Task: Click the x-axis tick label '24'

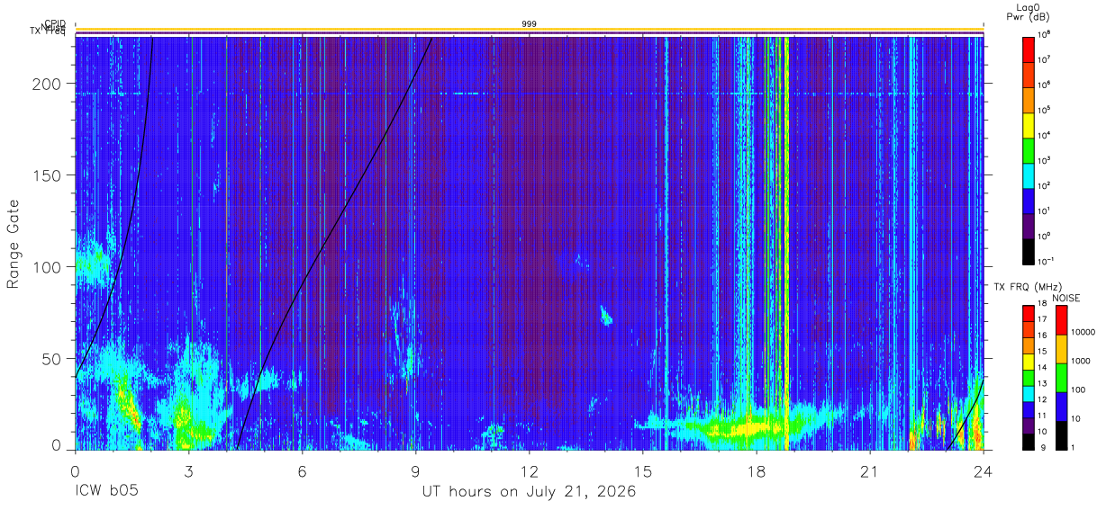Action: pyautogui.click(x=983, y=471)
